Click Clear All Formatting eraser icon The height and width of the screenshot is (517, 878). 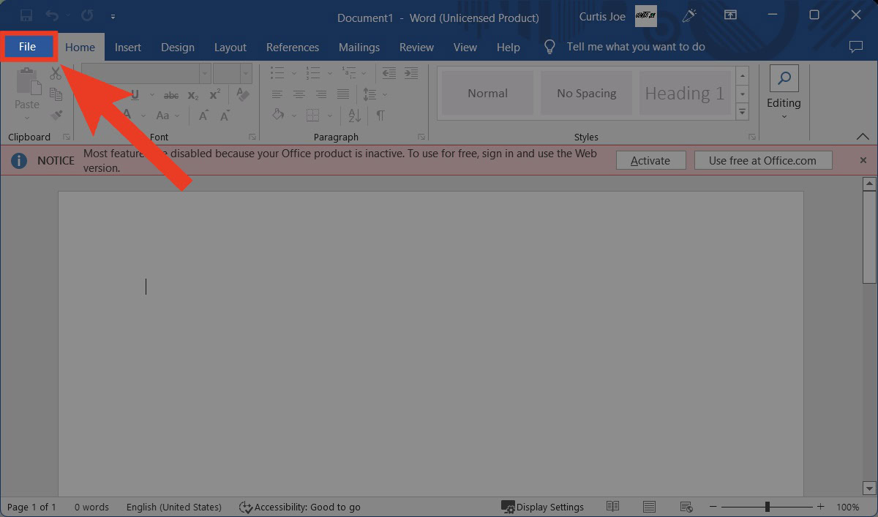tap(243, 95)
